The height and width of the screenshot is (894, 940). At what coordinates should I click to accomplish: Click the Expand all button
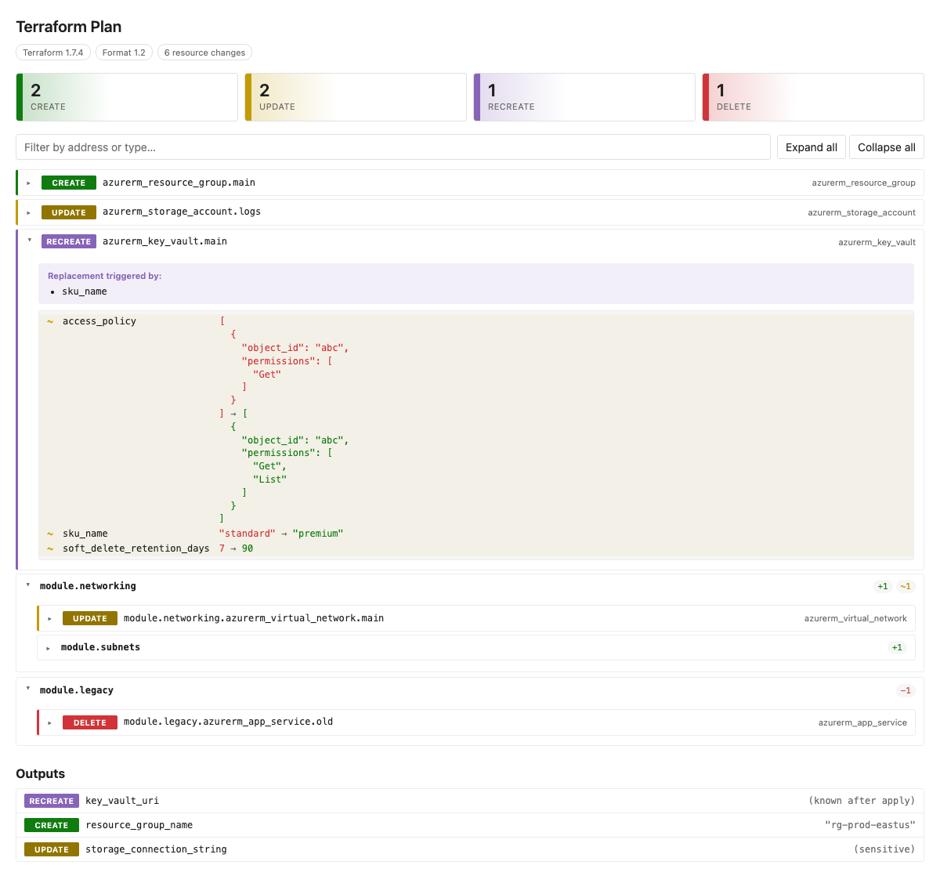(x=812, y=147)
